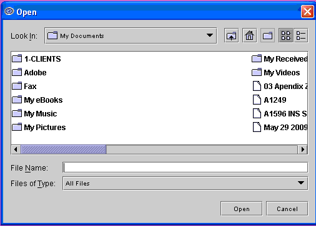Viewport: 316px width, 226px height.
Task: Select the My Pictures folder
Action: (39, 128)
